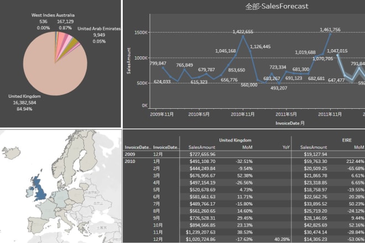This screenshot has width=365, height=243.
Task: Select the $42,825.69 EIRE cell
Action: tap(315, 225)
